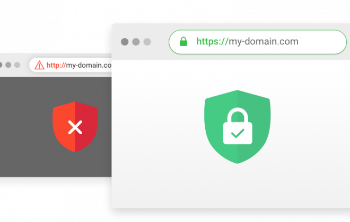
Task: Click the red http:// text
Action: [56, 65]
